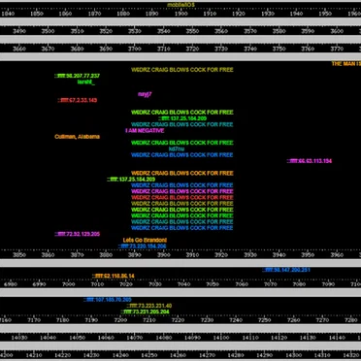Click the magenta ::ffff:66.63.113.194 label
The height and width of the screenshot is (361, 361).
[x=310, y=161]
